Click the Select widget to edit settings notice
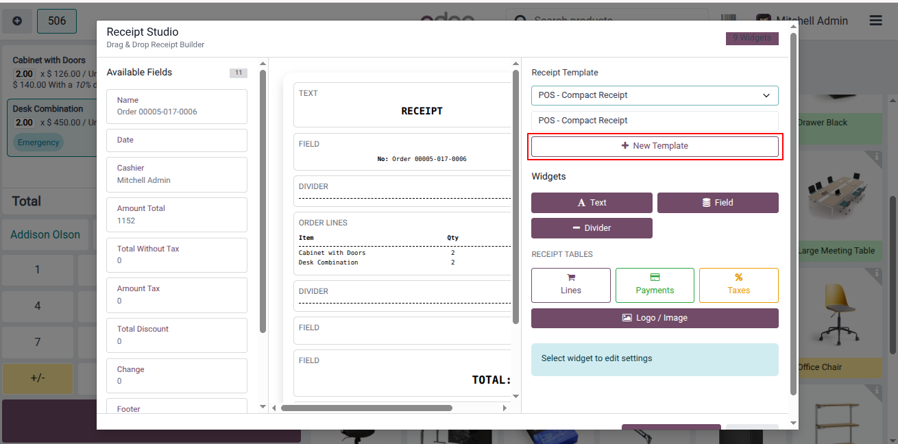Viewport: 898px width, 444px height. (655, 359)
